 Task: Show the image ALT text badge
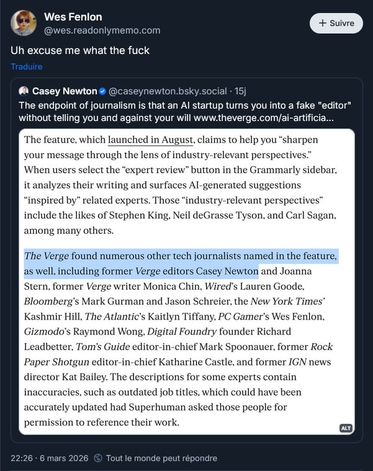[x=346, y=428]
